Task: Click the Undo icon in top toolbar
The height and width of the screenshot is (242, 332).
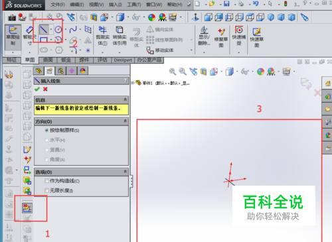Action: (x=256, y=3)
